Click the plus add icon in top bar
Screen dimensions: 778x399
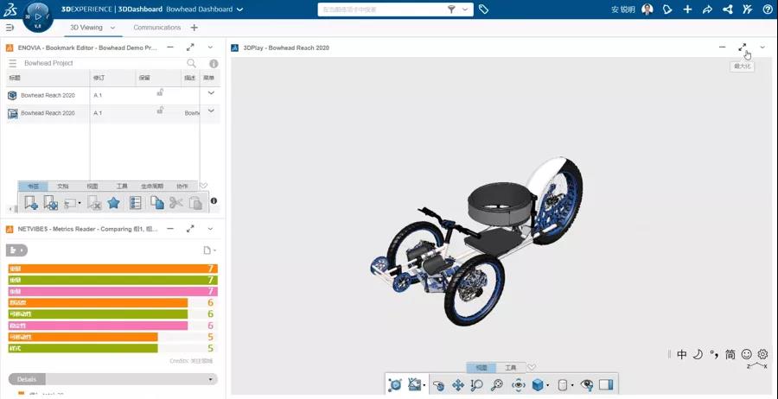687,9
